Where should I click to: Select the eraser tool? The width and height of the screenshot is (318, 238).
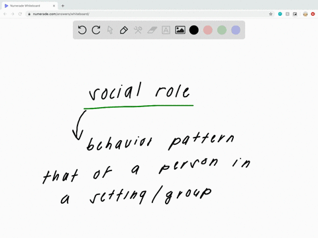pos(152,30)
